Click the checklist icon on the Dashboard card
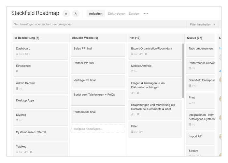Screen dimensions: 228x163 [x=17, y=54]
